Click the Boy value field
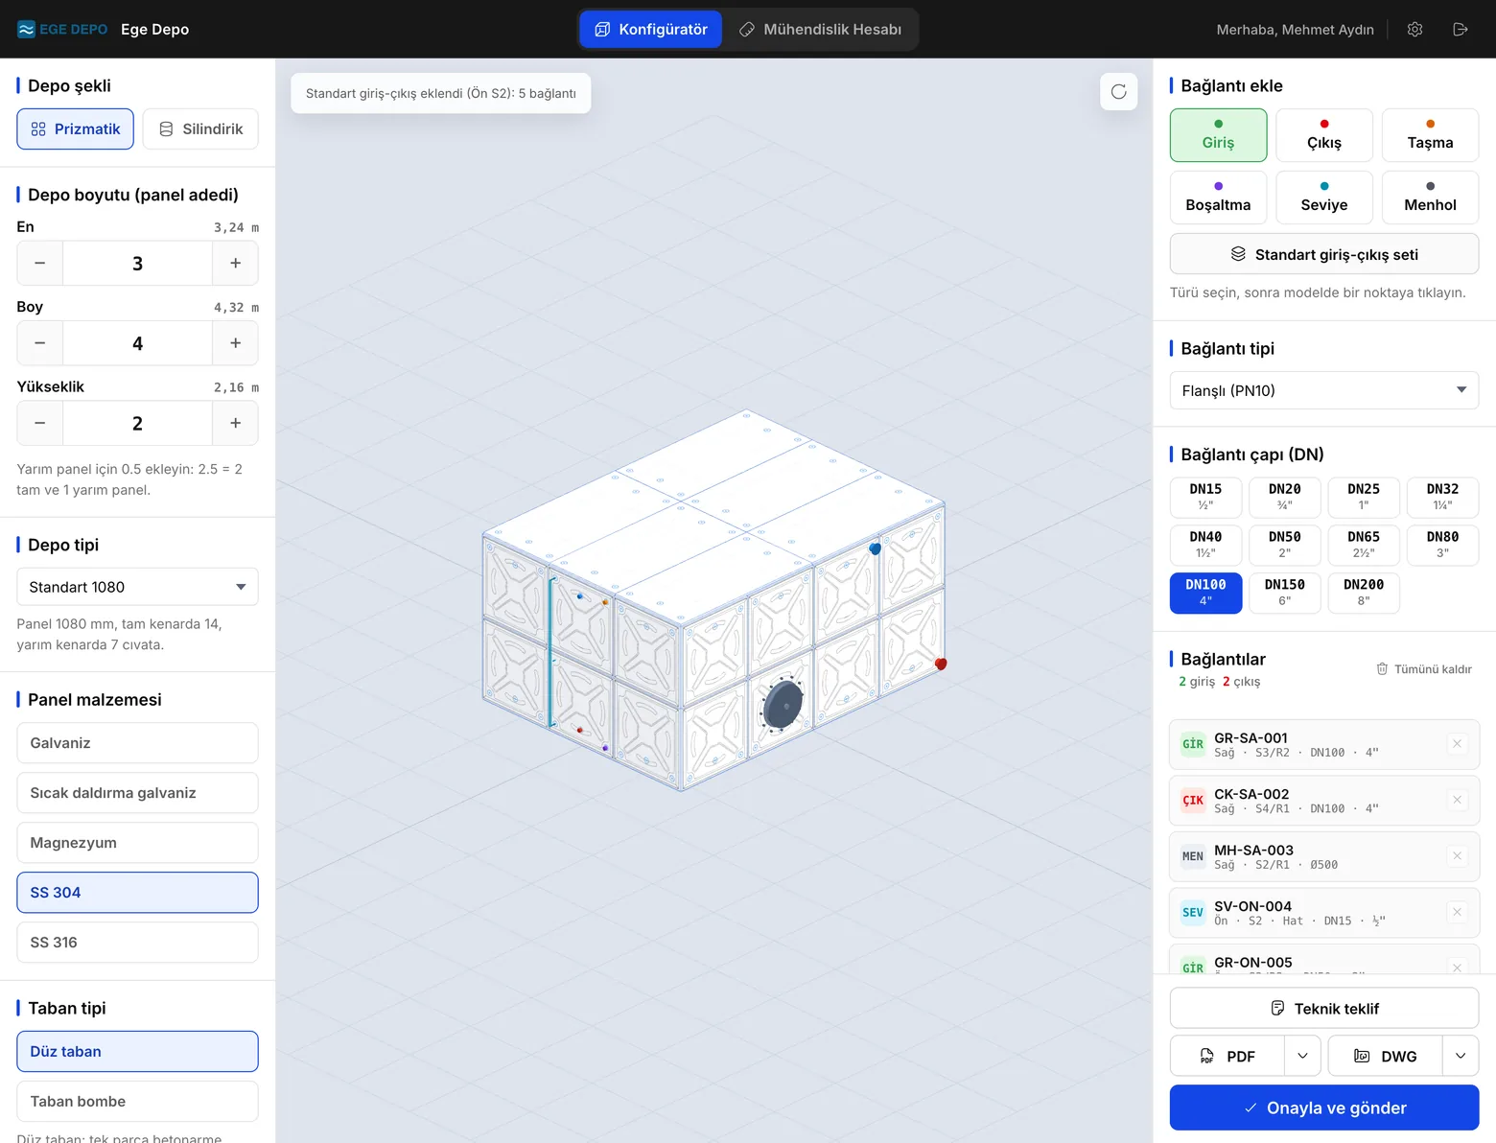 [x=137, y=343]
